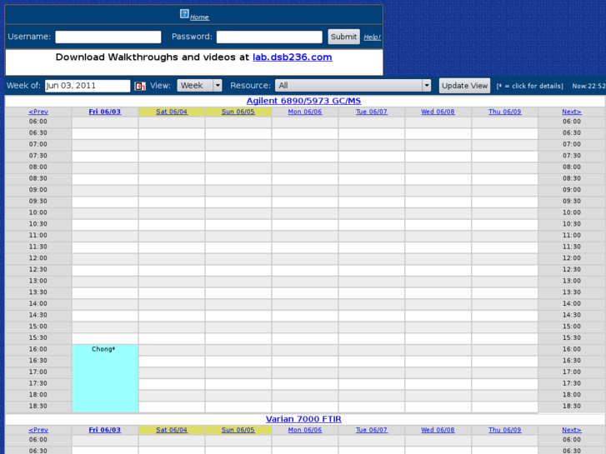Open the Help! link
The height and width of the screenshot is (454, 606).
pyautogui.click(x=372, y=37)
